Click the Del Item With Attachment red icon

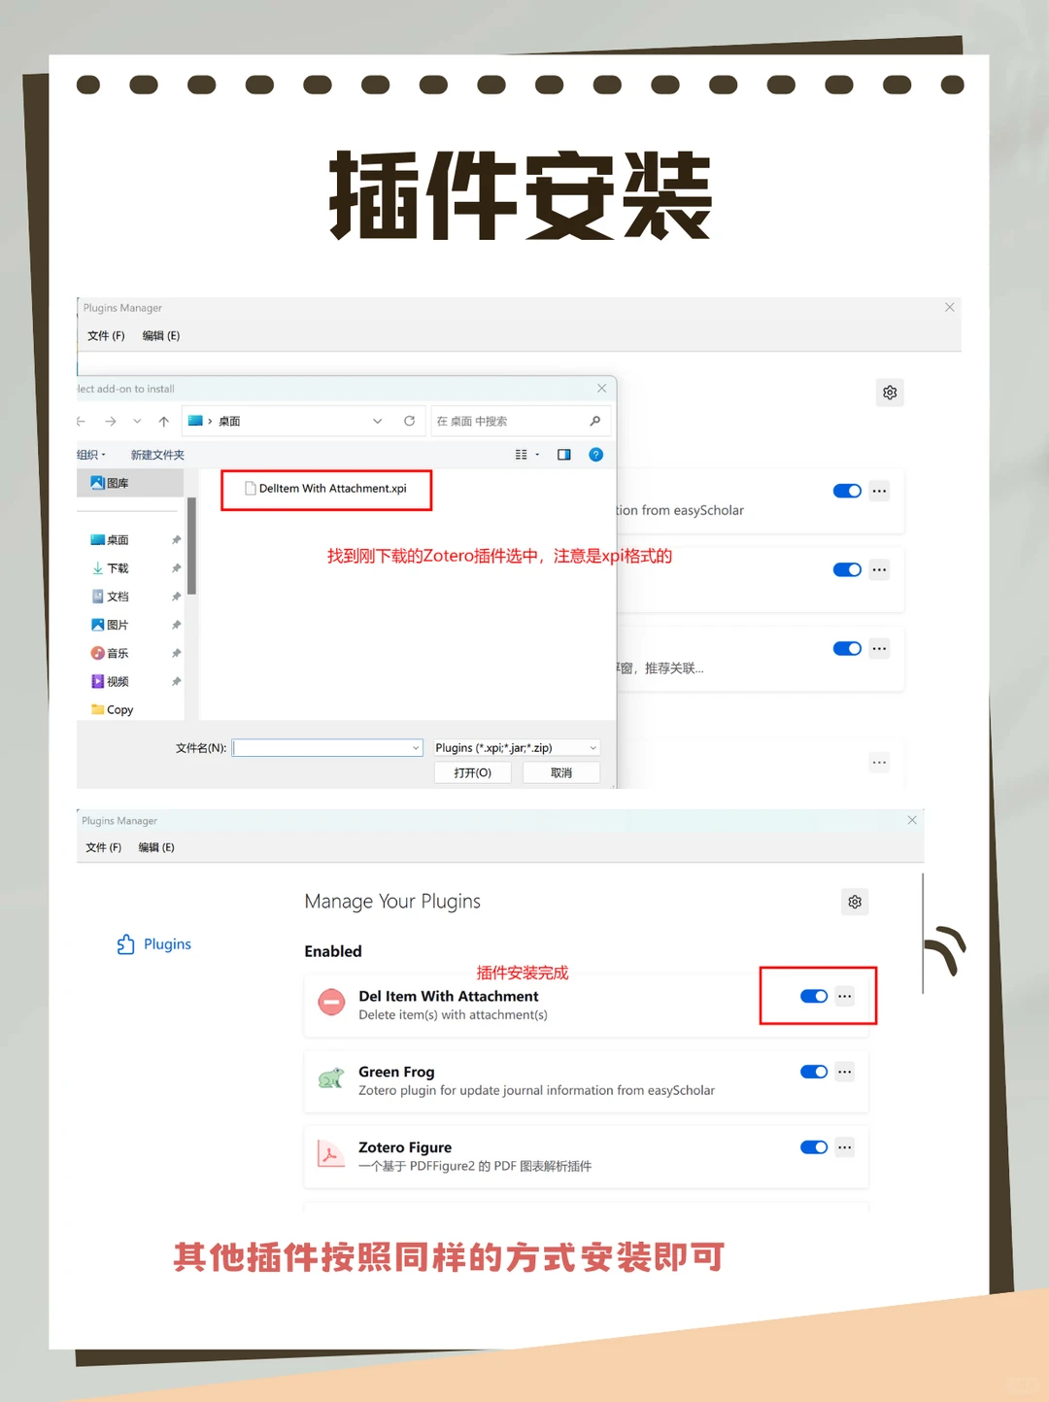coord(331,1002)
